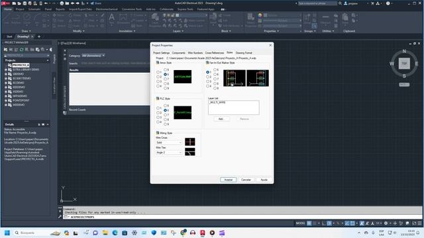Image resolution: width=424 pixels, height=238 pixels.
Task: Click the Arrow Style preview image
Action: 183,77
